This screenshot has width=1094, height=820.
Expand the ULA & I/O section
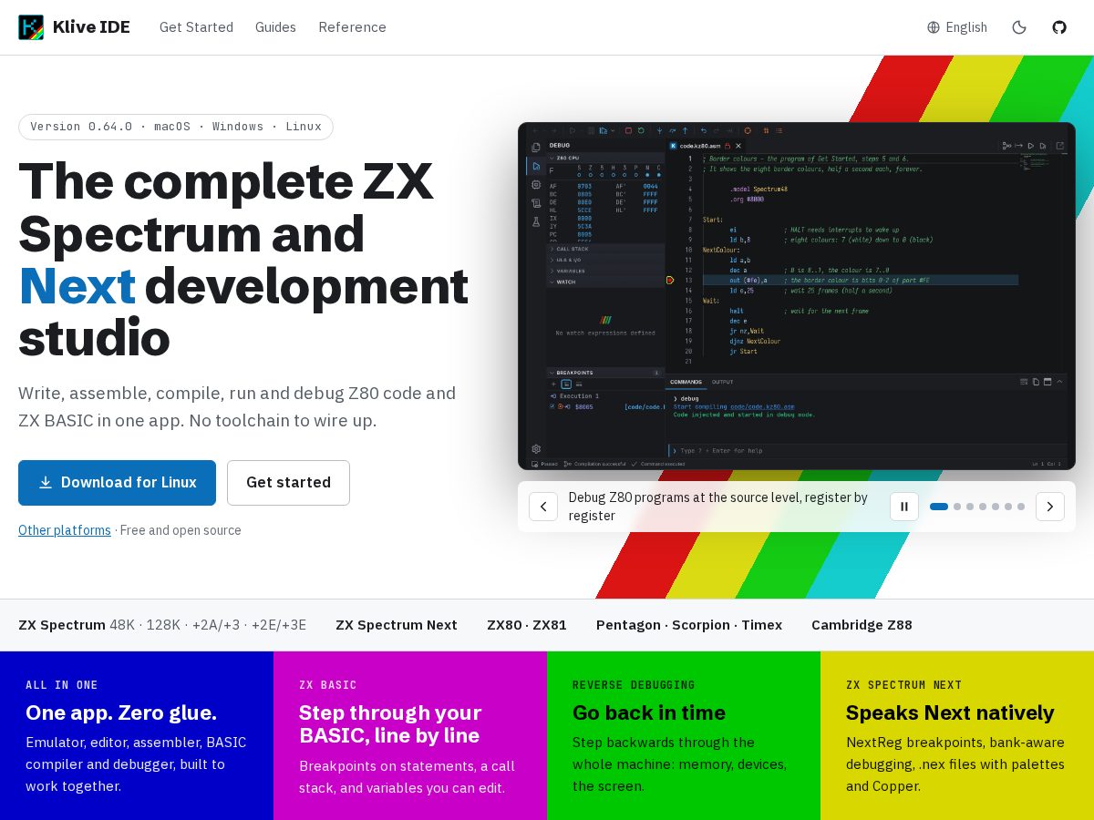(605, 260)
